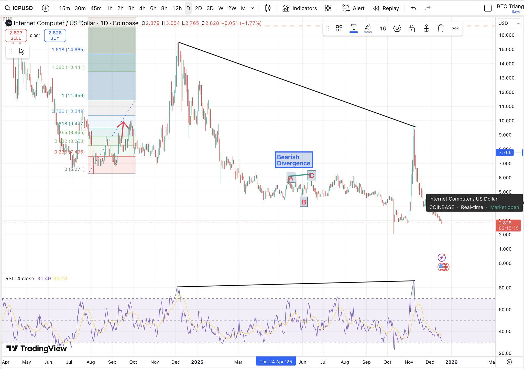Open the font size 16 dropdown

[x=383, y=28]
